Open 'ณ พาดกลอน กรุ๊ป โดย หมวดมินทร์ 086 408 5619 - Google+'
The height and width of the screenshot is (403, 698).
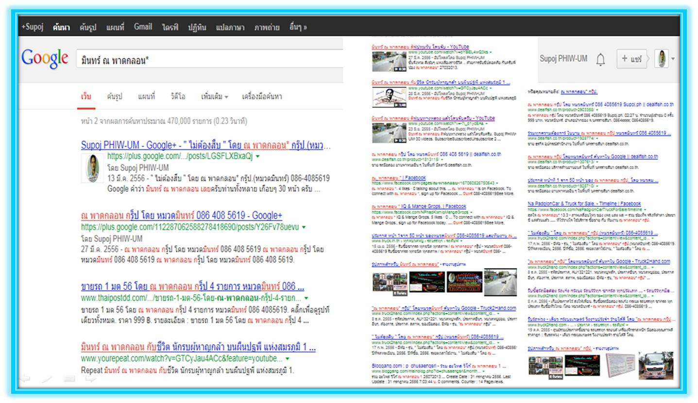[181, 216]
